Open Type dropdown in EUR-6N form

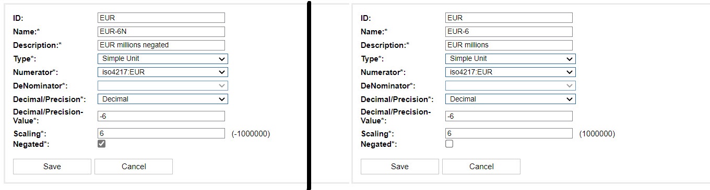(163, 59)
